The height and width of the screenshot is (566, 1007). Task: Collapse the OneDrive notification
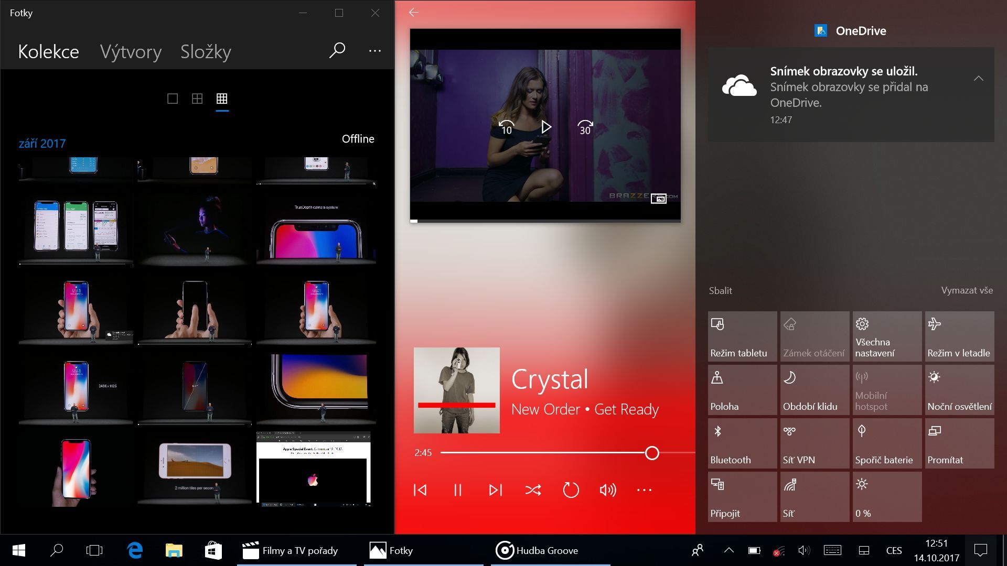point(979,77)
